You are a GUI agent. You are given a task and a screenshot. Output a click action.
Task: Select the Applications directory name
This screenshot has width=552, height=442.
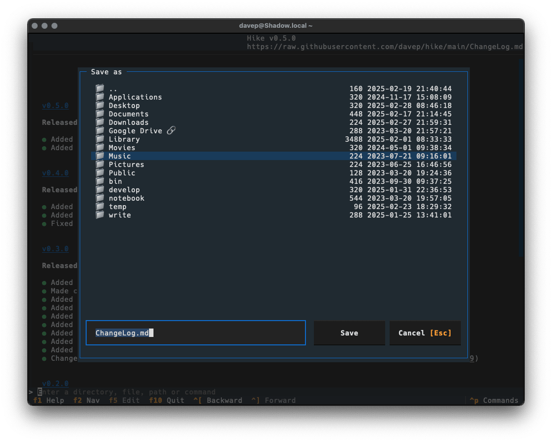(135, 97)
